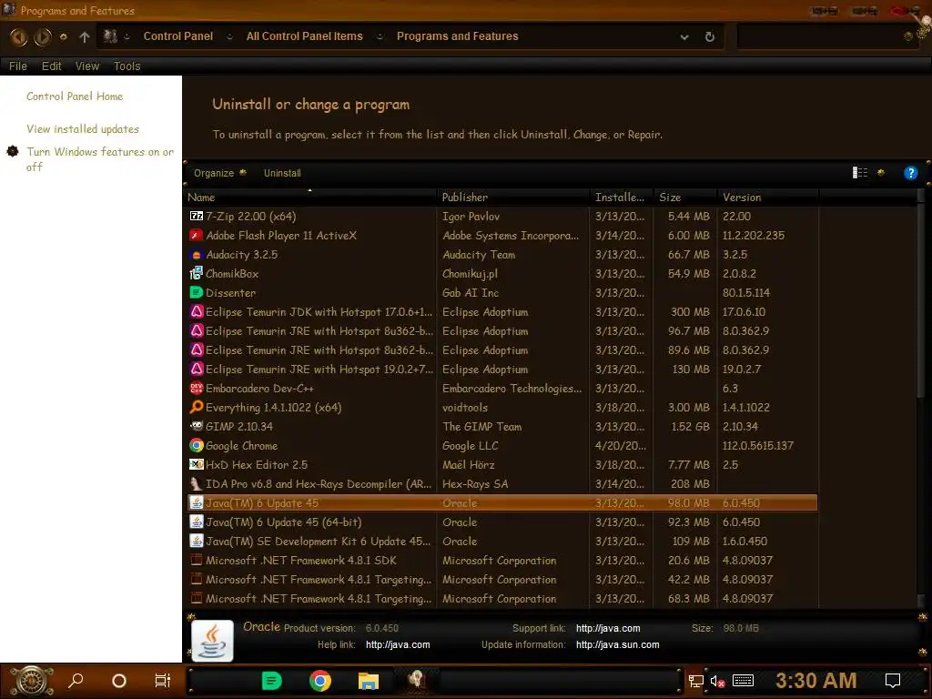Open View installed updates link

[83, 129]
